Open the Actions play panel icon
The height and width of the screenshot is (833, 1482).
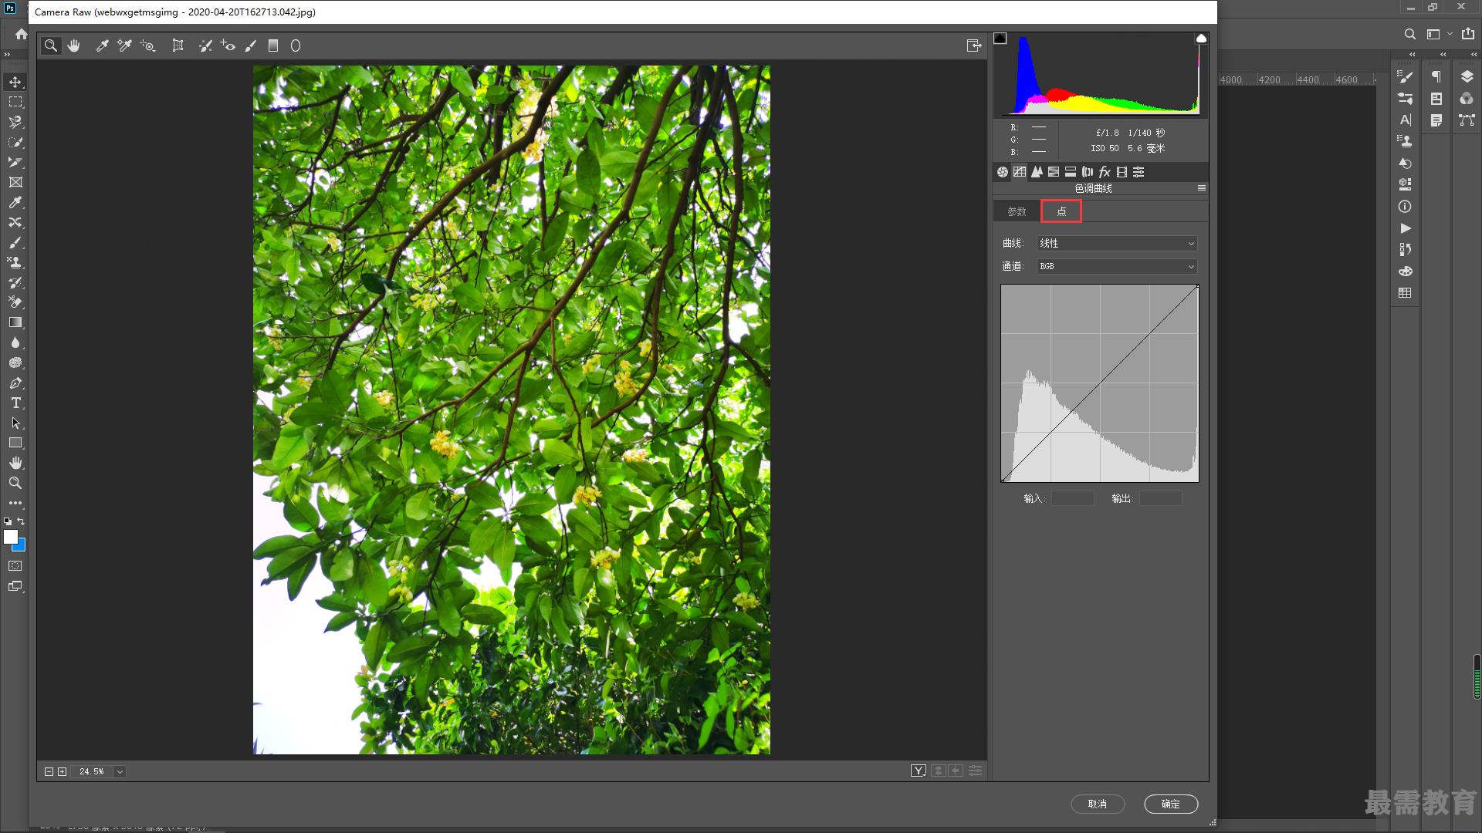[x=1406, y=228]
